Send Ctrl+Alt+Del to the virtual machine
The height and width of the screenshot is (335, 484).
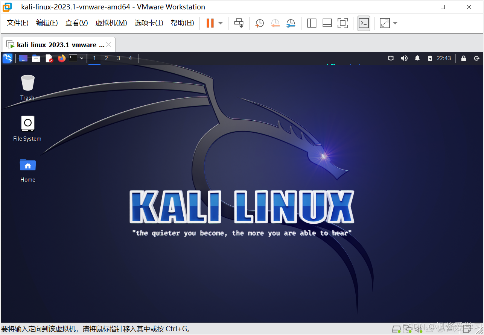click(239, 23)
